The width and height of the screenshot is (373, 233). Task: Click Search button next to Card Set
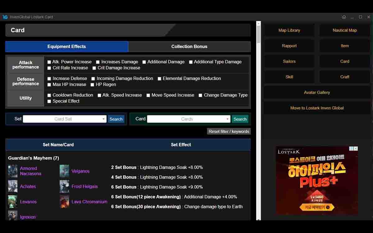click(x=116, y=119)
